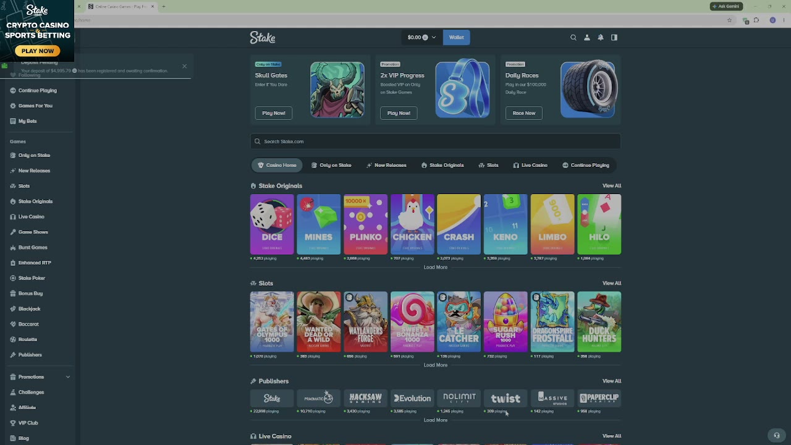Switch to the New Releases tab
The width and height of the screenshot is (791, 445).
386,165
